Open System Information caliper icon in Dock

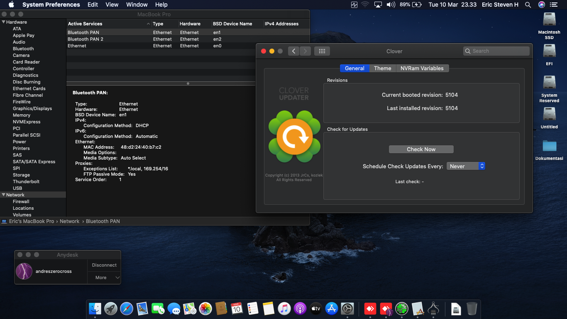[433, 309]
